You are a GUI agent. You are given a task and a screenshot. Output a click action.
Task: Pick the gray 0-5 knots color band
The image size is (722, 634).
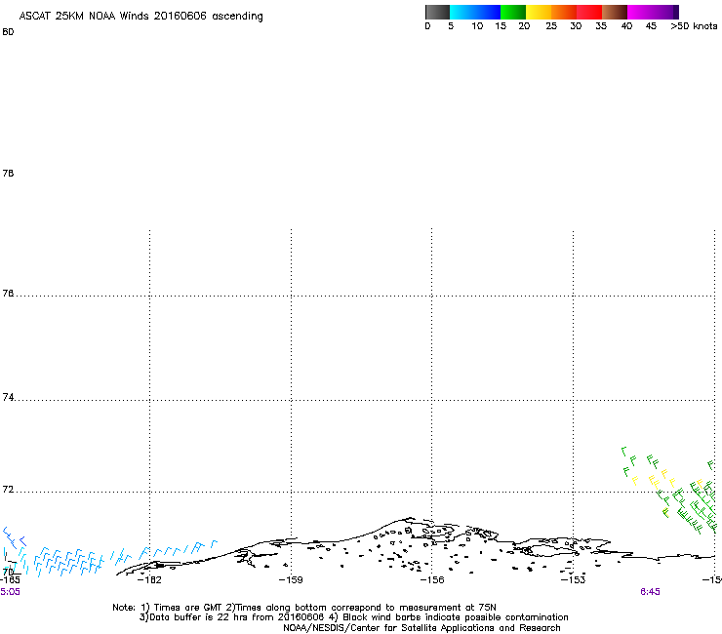[437, 12]
